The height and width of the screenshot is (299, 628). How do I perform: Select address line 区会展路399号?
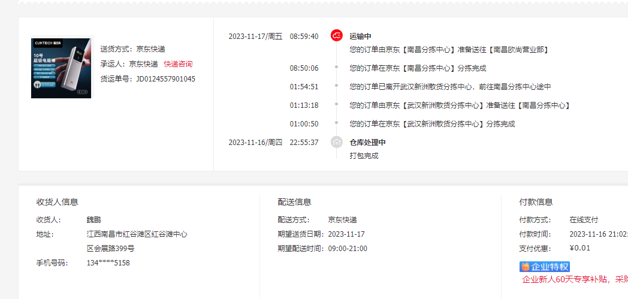(x=111, y=249)
